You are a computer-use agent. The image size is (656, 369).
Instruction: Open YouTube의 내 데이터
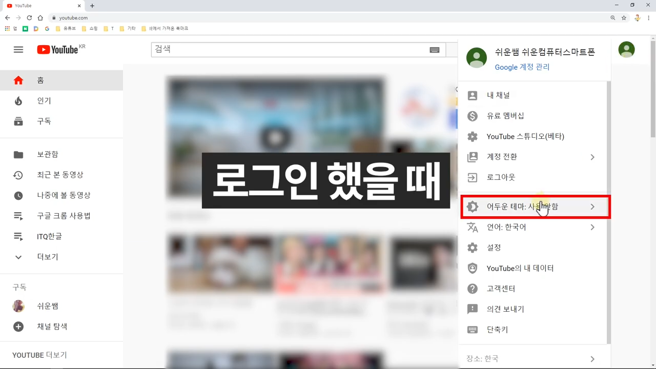[532, 268]
